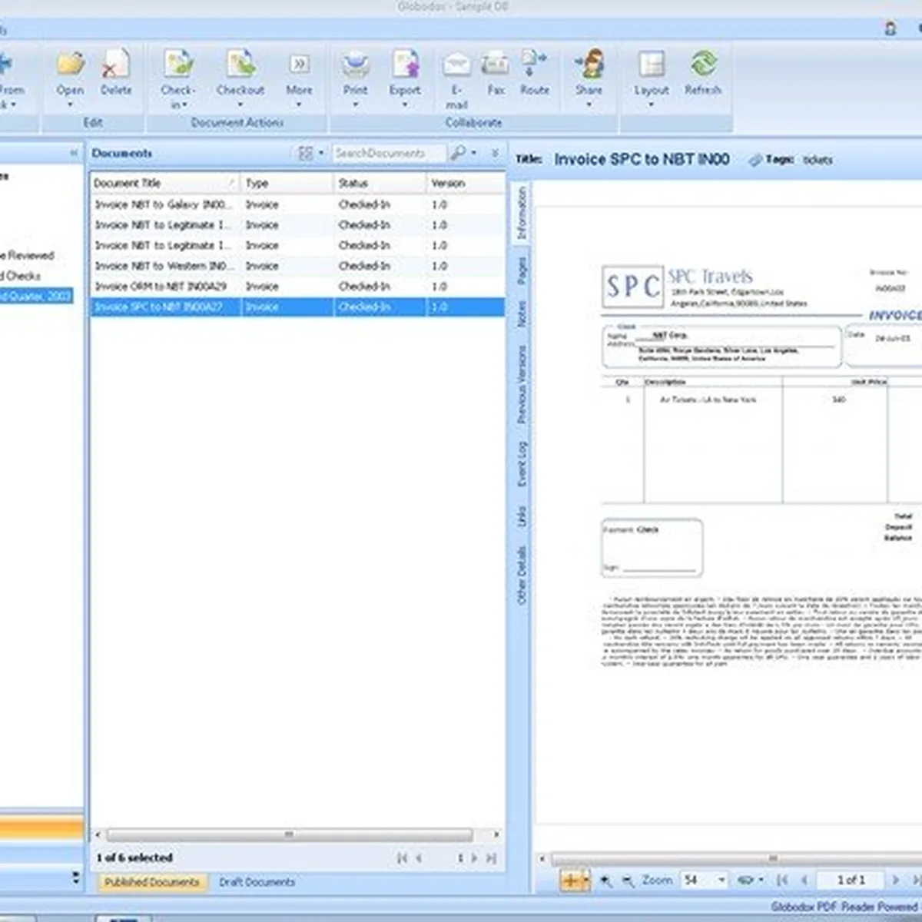Screen dimensions: 922x922
Task: Select Invoice ORM to NBT IN00A29 row
Action: (161, 287)
